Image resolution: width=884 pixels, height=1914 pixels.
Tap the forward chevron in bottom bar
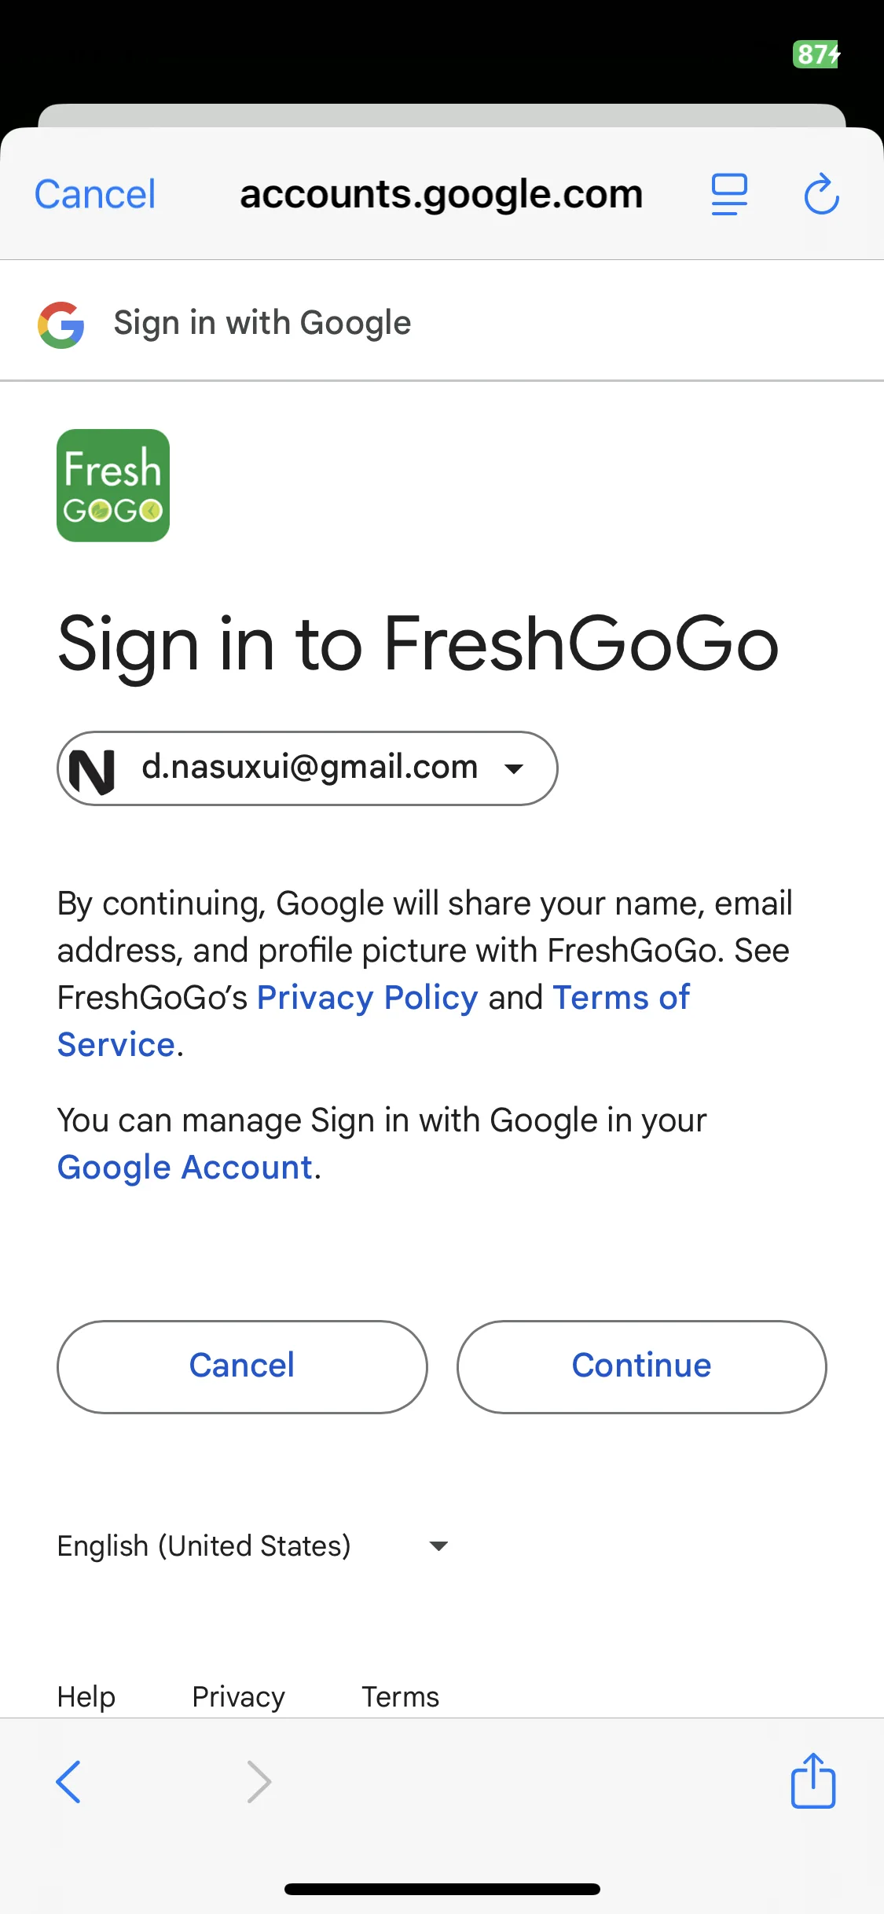coord(259,1781)
